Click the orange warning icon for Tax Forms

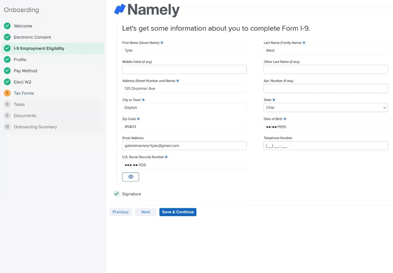7,93
